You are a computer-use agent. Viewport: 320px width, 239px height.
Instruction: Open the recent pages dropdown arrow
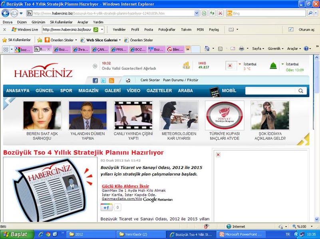tap(21, 14)
